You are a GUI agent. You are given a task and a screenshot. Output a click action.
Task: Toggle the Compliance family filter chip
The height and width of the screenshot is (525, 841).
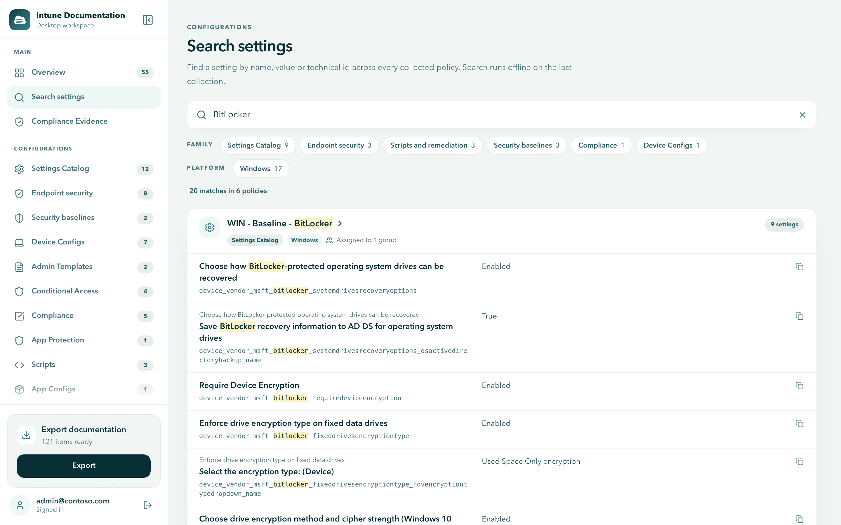click(x=601, y=145)
